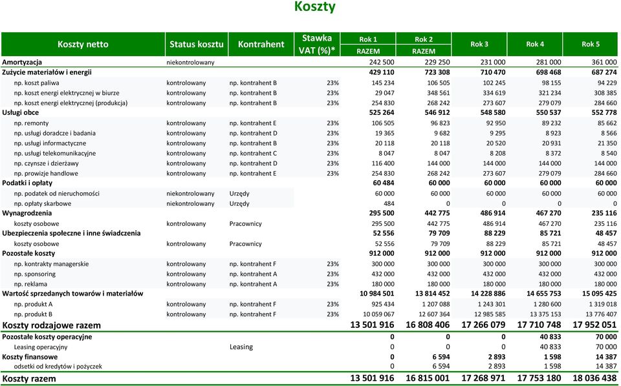Select the 'Koszty netto' column header
The image size is (621, 386).
point(83,45)
